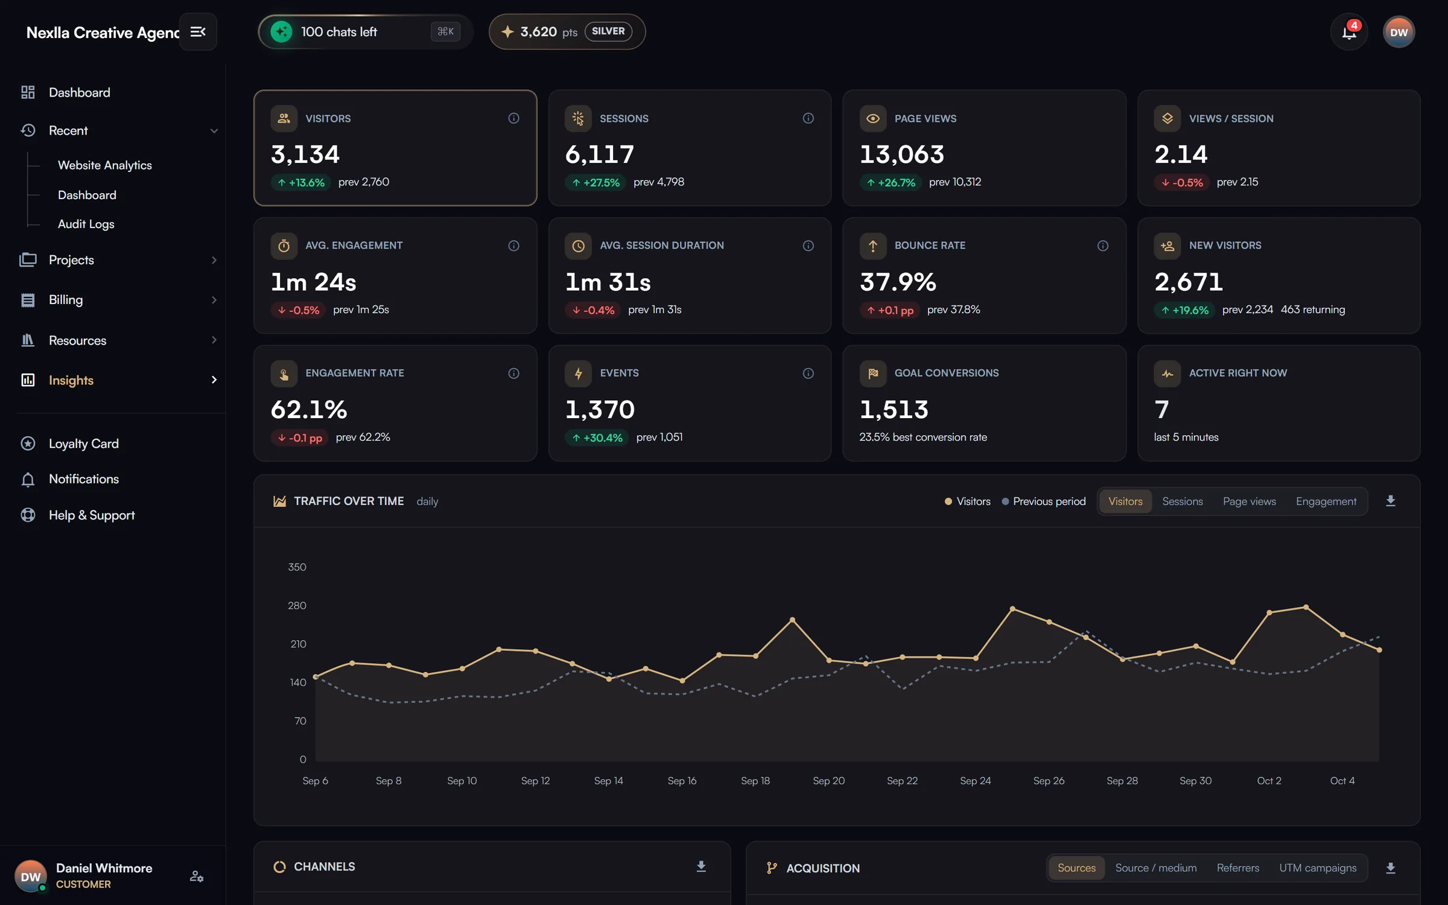Select the Referrers acquisition tab

tap(1237, 868)
